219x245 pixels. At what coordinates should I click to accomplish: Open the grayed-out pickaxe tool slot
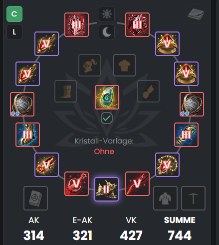pyautogui.click(x=193, y=198)
